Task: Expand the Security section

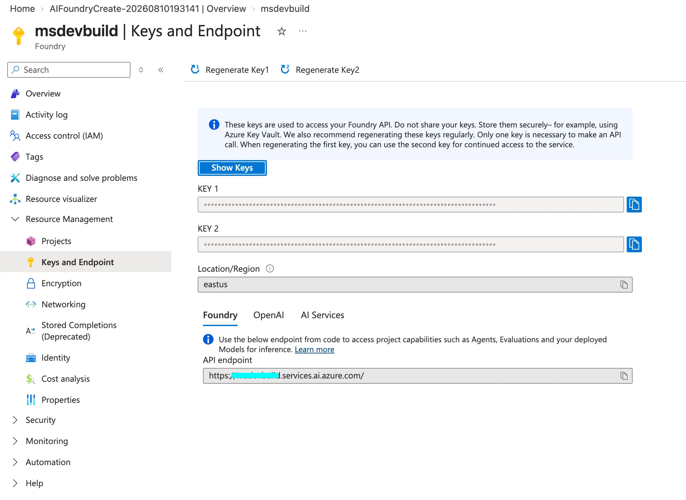Action: click(x=15, y=420)
